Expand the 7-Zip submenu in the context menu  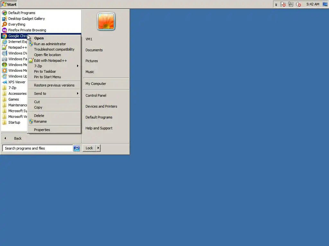54,66
